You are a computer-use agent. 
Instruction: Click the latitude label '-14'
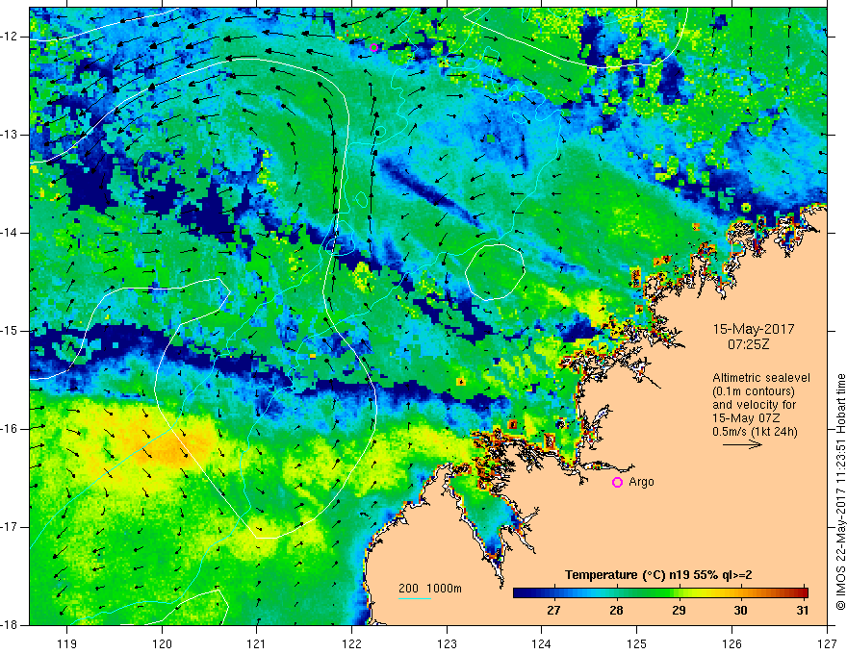[10, 233]
